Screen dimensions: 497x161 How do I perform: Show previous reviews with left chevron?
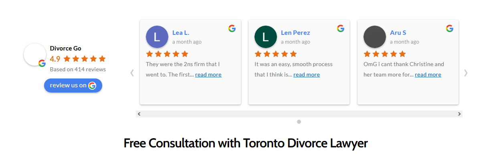132,73
